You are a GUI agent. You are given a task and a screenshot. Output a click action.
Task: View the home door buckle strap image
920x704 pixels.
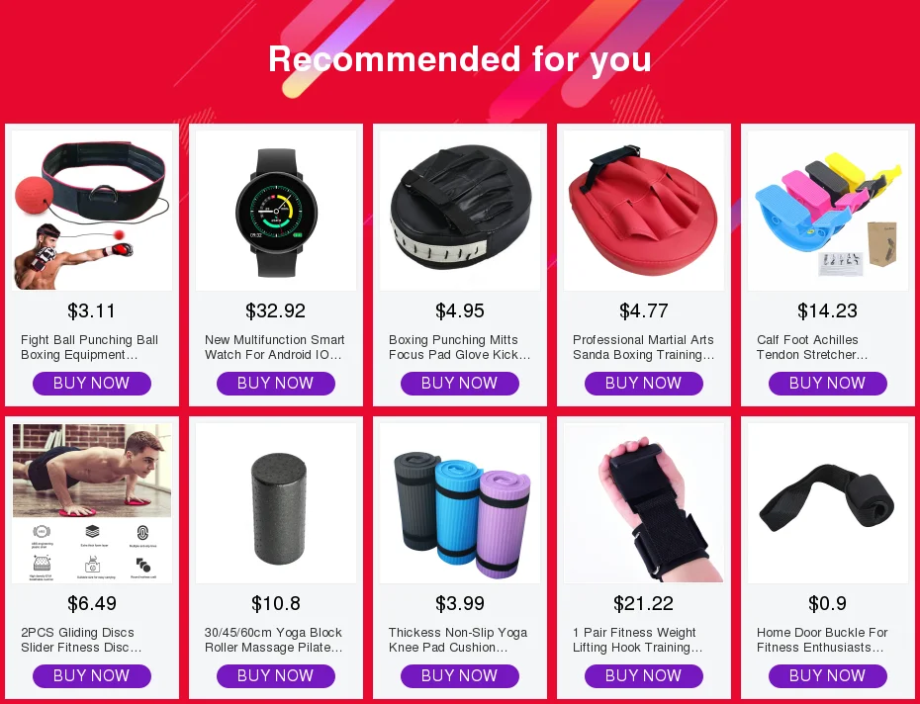coord(828,502)
